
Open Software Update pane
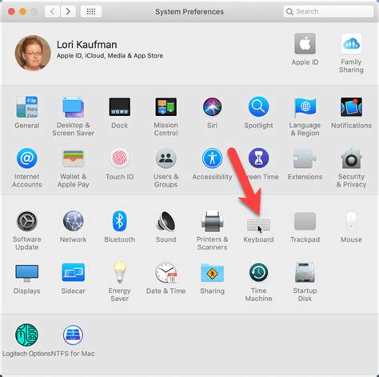[x=26, y=221]
